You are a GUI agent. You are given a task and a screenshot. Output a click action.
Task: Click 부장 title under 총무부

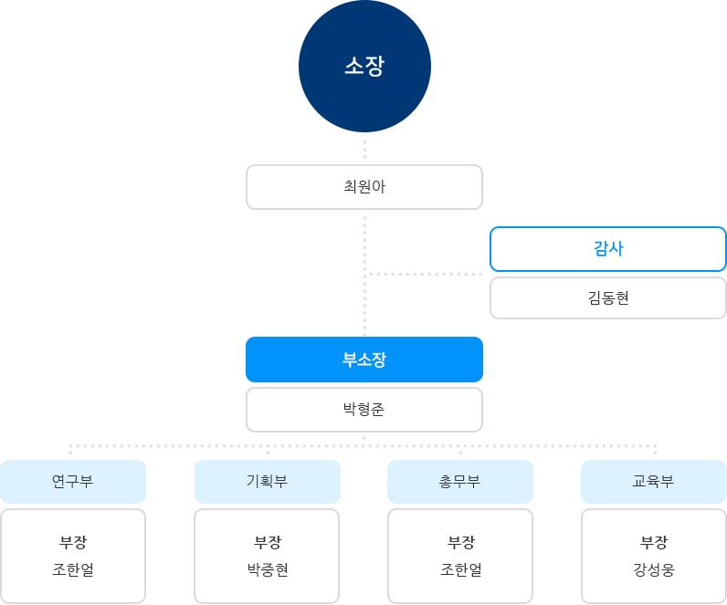[x=460, y=542]
